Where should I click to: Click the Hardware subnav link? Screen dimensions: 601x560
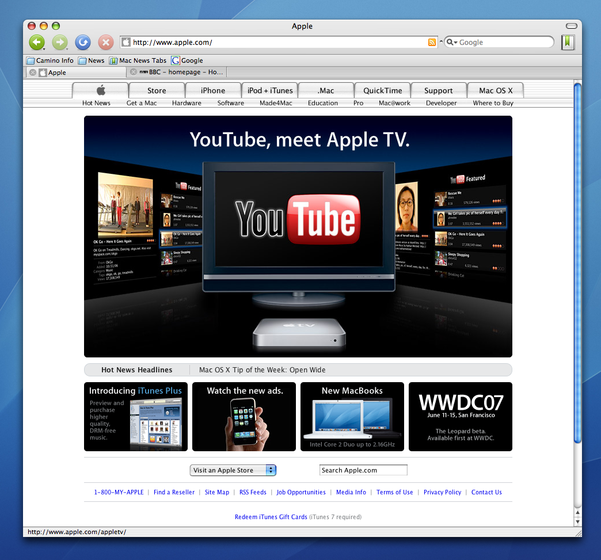coord(187,103)
